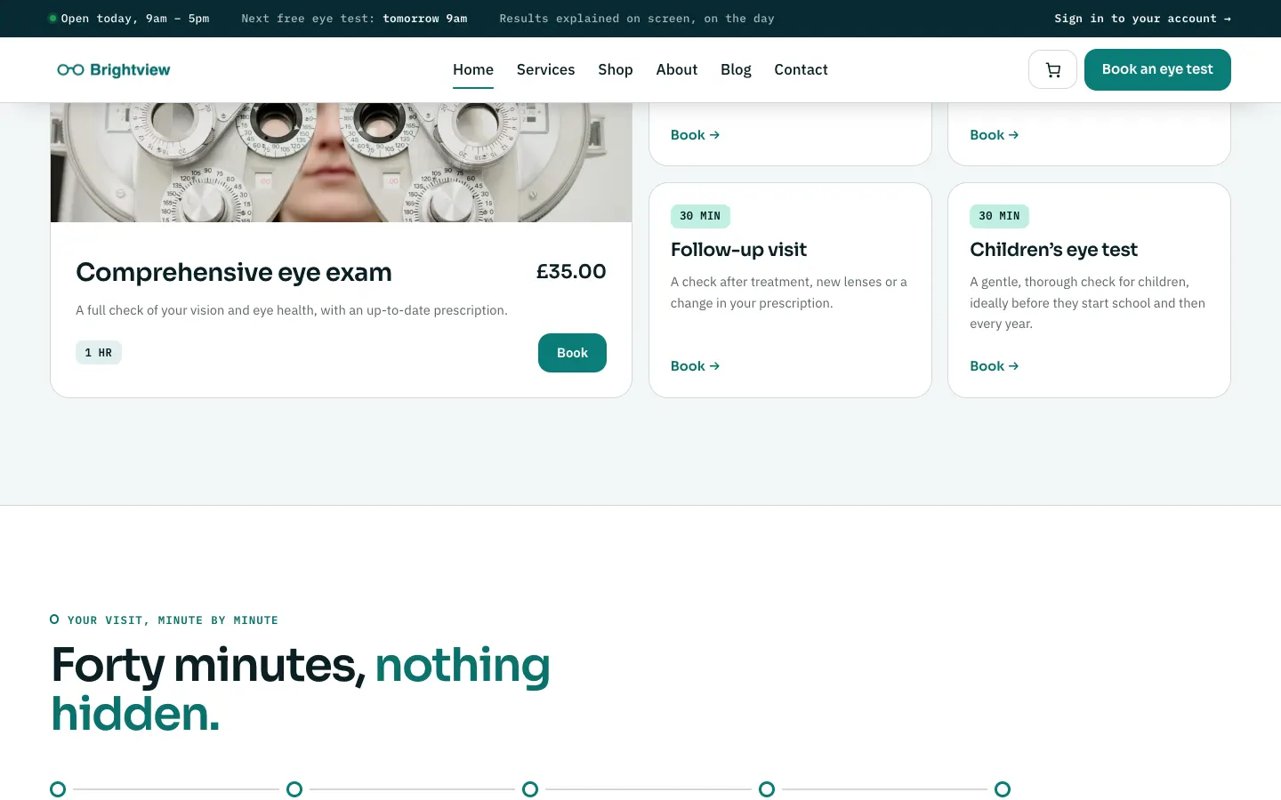
Task: Navigate to the About page
Action: 677,69
